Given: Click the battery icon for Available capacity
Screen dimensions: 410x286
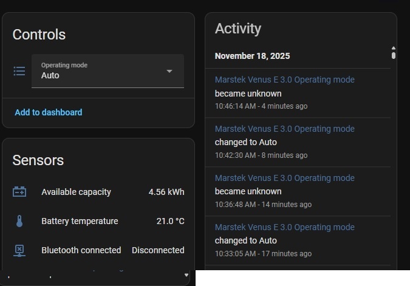Looking at the screenshot, I should pos(19,192).
